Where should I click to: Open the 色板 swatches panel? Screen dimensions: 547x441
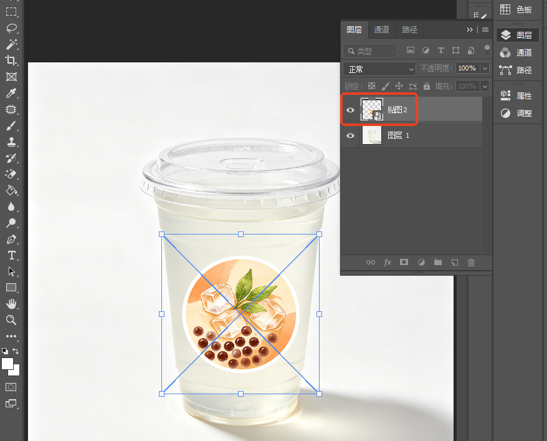point(516,10)
